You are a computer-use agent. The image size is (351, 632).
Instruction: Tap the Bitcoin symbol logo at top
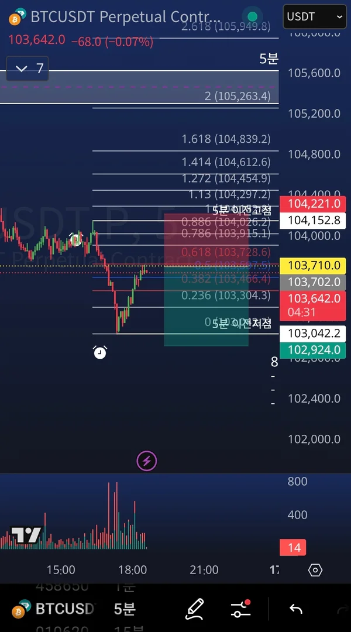click(x=18, y=17)
